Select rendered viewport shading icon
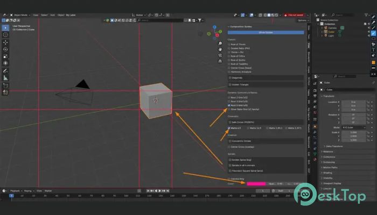 point(276,15)
